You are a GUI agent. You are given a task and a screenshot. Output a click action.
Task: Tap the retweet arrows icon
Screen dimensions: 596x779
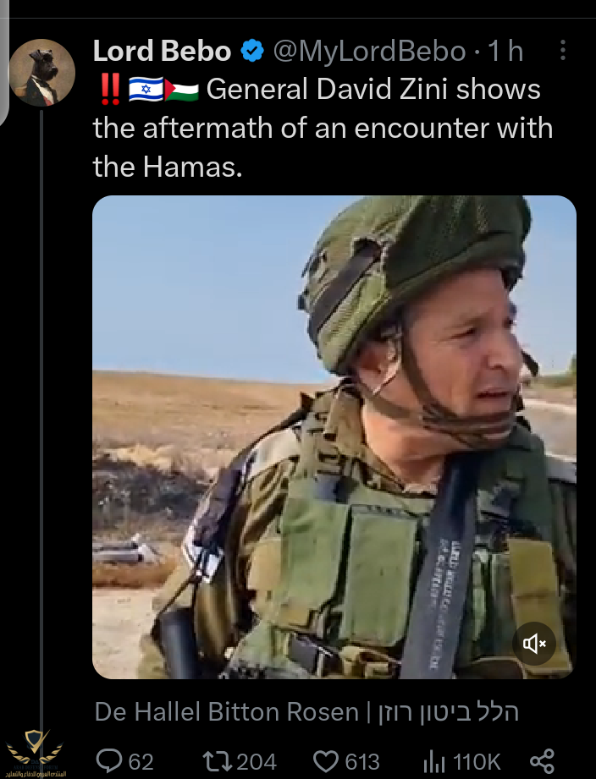(x=218, y=761)
